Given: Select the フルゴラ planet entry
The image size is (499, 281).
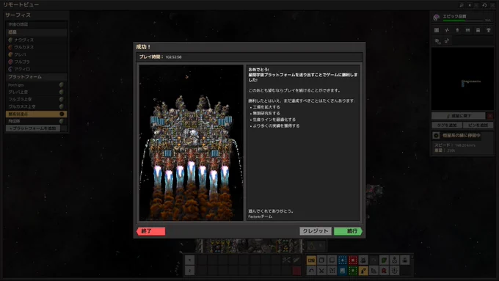Looking at the screenshot, I should coord(36,62).
